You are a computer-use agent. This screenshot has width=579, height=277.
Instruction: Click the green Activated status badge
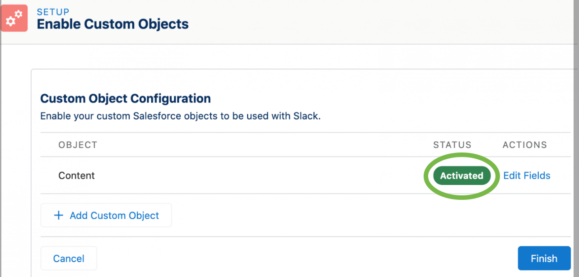pos(462,175)
